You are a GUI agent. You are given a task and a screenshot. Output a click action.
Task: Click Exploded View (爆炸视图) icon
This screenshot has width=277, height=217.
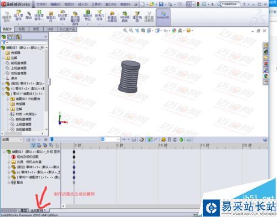click(x=137, y=17)
